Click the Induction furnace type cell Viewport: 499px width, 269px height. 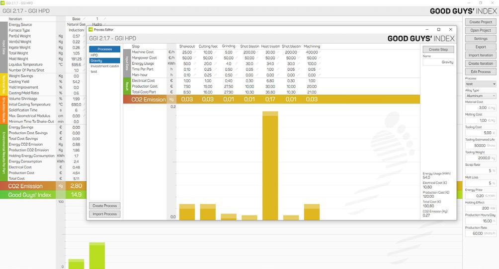76,30
